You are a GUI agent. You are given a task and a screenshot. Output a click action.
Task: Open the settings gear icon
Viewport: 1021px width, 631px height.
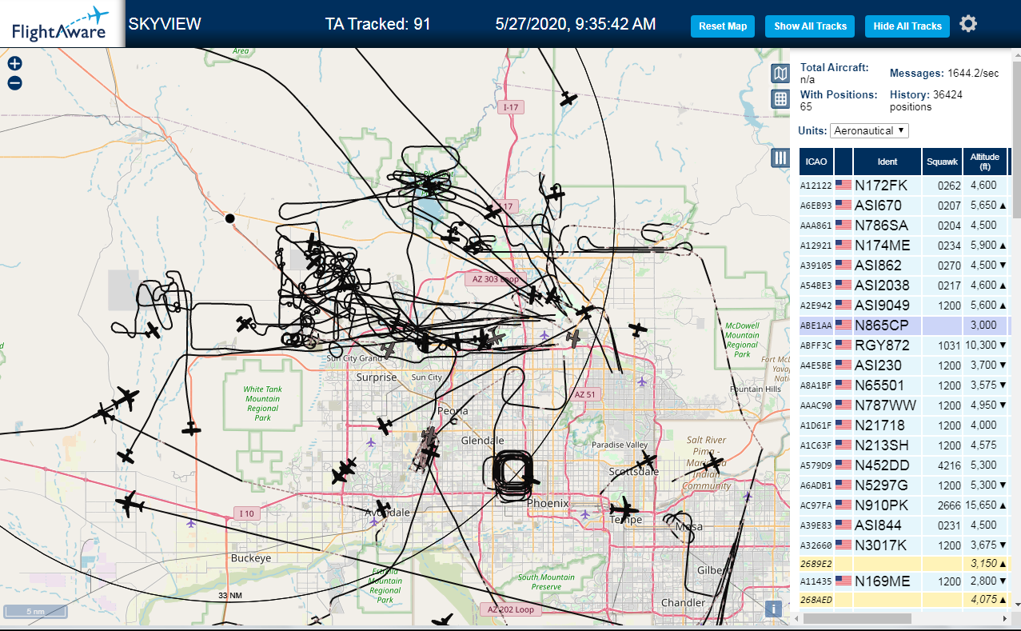[x=968, y=24]
